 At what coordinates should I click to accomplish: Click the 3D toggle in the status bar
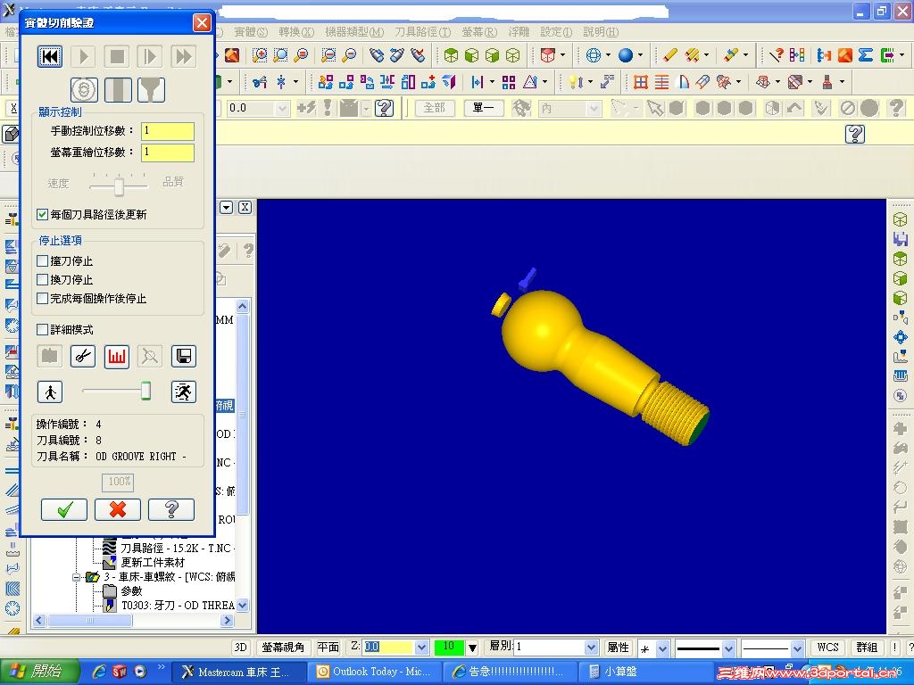tap(241, 648)
